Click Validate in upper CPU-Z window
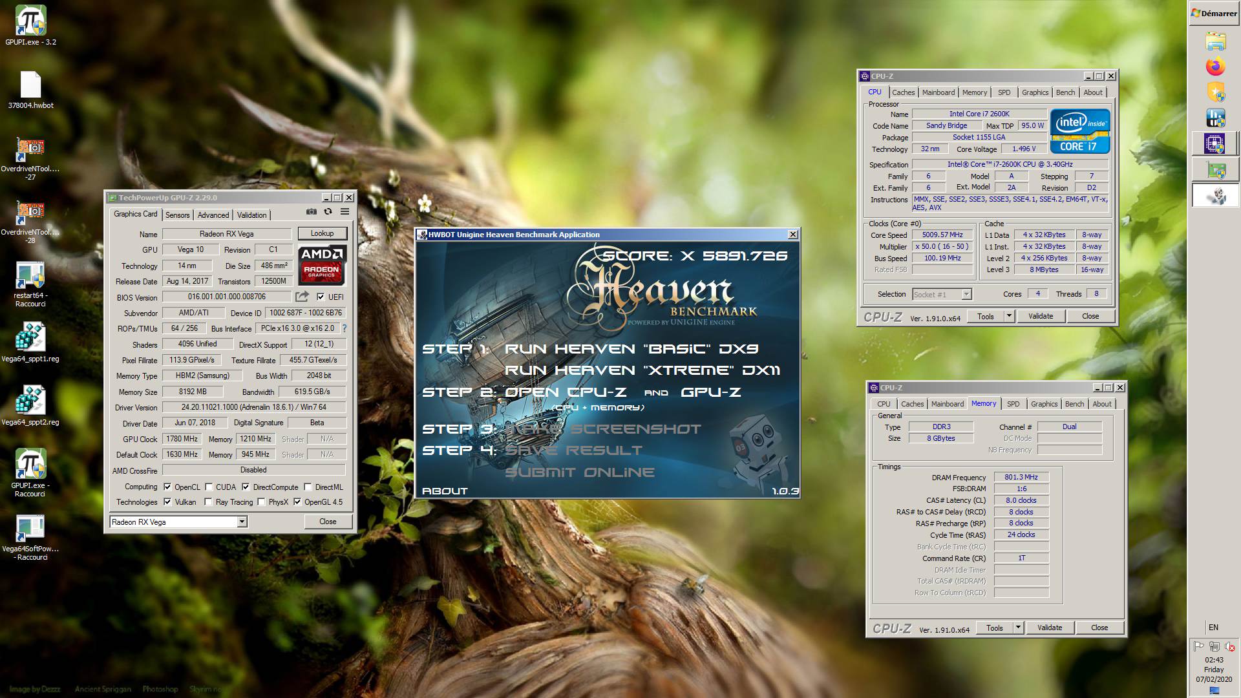 pos(1041,316)
